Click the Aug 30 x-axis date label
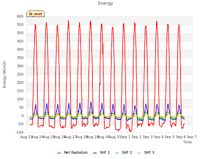The width and height of the screenshot is (212, 159). [x=104, y=137]
